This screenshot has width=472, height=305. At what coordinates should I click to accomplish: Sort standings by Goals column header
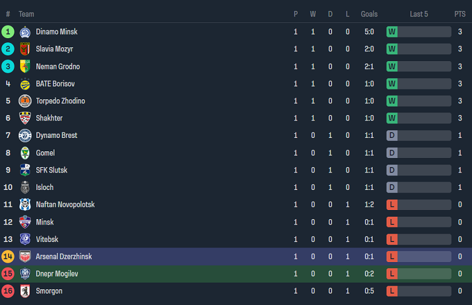tap(369, 14)
